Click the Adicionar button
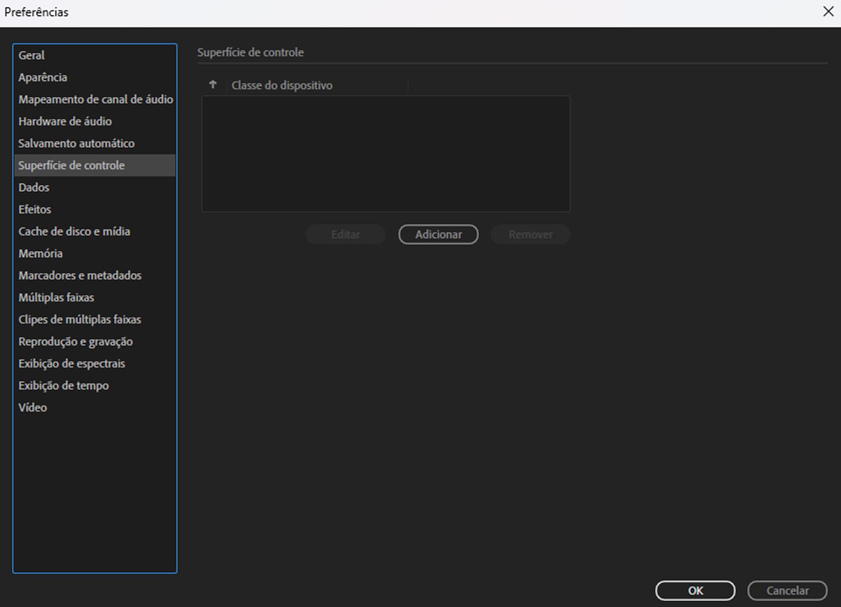 click(x=439, y=234)
